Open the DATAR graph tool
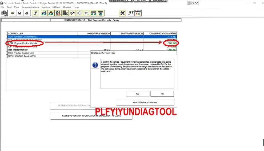264x151 pixels. tap(138, 13)
